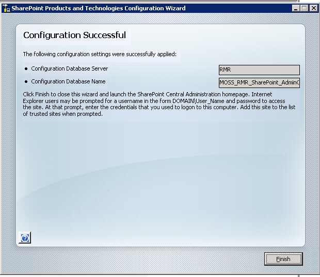The width and height of the screenshot is (320, 277).
Task: Select the Configuration Database Server field RMR
Action: [x=259, y=70]
